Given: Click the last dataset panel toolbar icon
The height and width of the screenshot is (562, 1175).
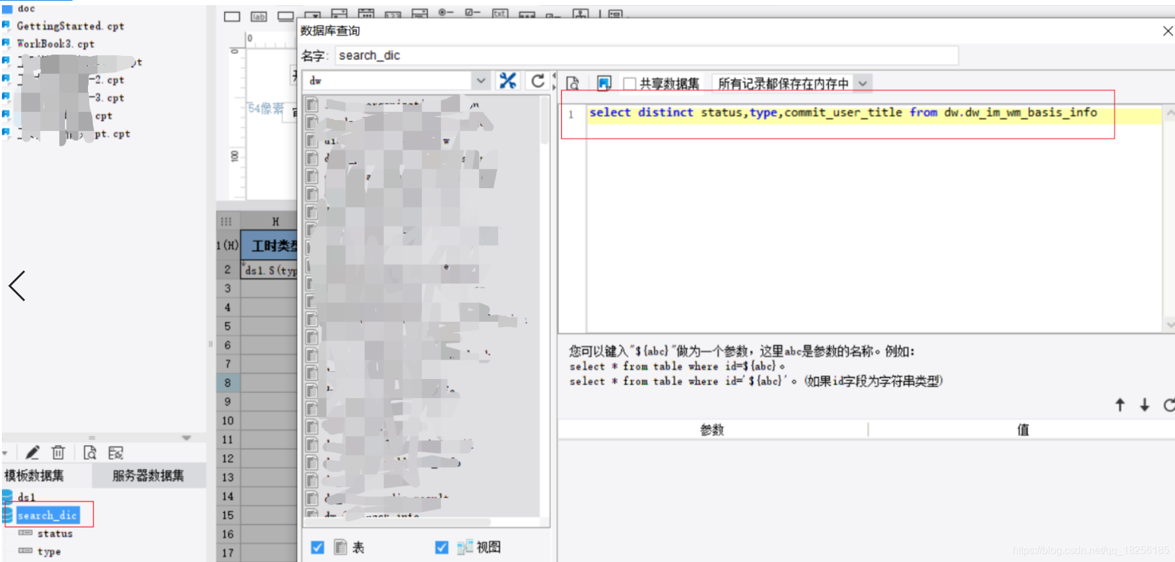Looking at the screenshot, I should point(116,453).
